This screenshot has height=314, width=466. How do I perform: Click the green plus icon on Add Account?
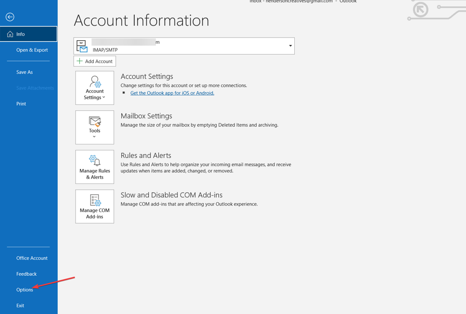pos(79,61)
